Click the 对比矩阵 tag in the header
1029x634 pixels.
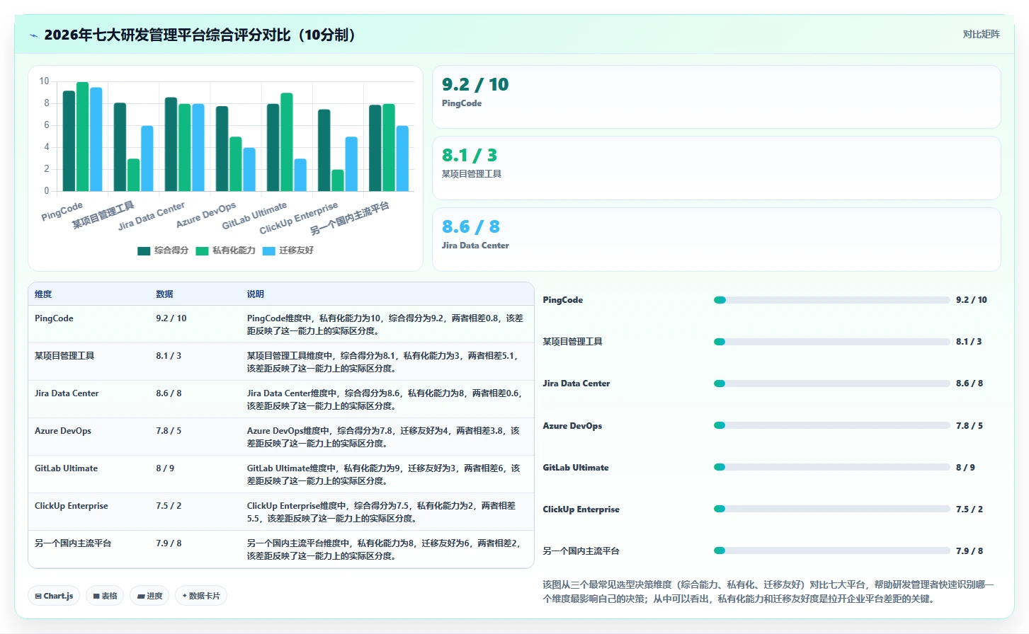981,34
